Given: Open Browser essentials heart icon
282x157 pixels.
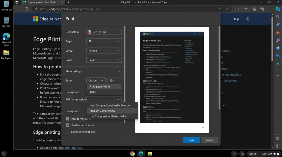Looking at the screenshot, I should [x=262, y=9].
